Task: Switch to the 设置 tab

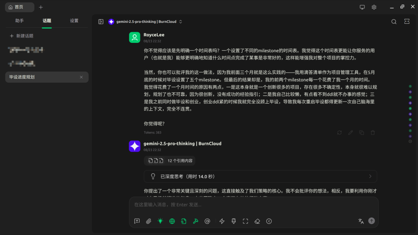Action: [74, 21]
